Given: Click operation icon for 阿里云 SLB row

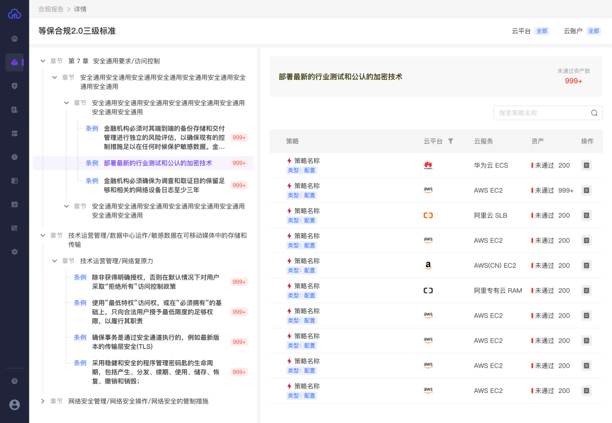Looking at the screenshot, I should pos(586,216).
